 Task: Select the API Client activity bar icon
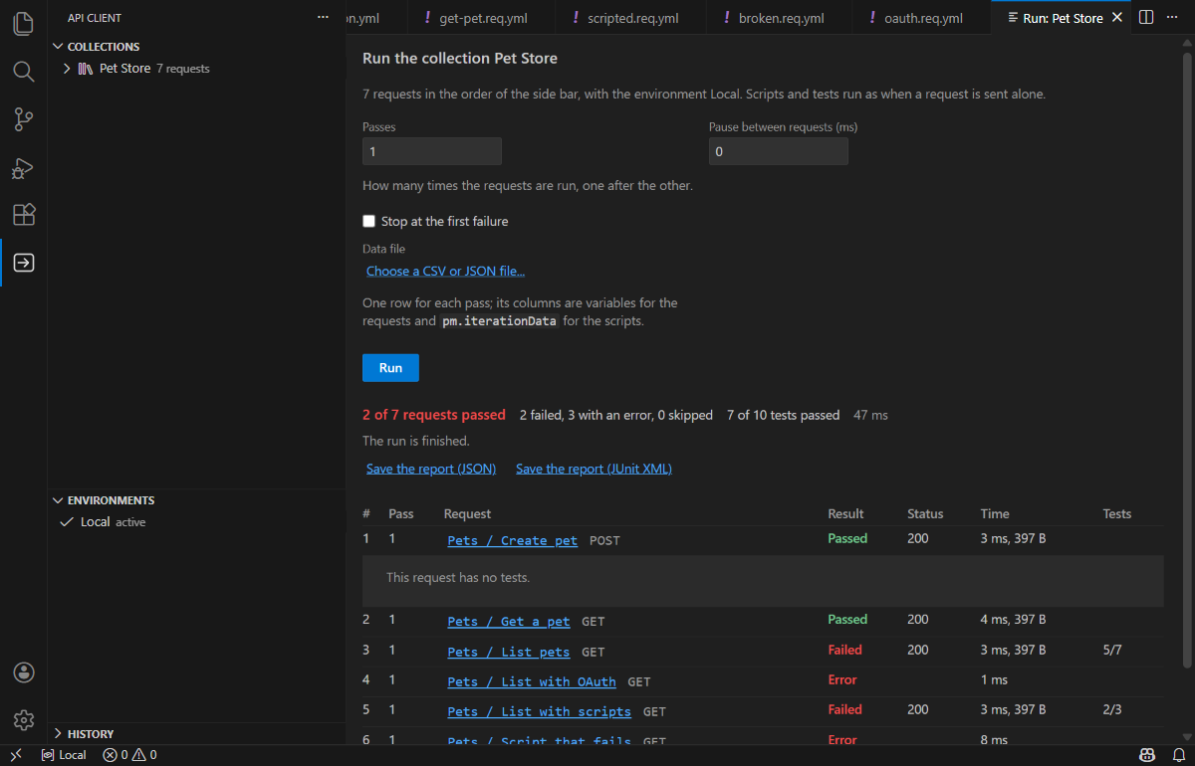point(24,263)
